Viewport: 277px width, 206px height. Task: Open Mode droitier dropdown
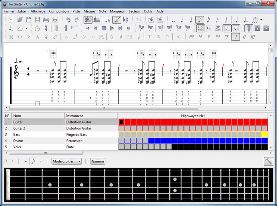(x=67, y=161)
